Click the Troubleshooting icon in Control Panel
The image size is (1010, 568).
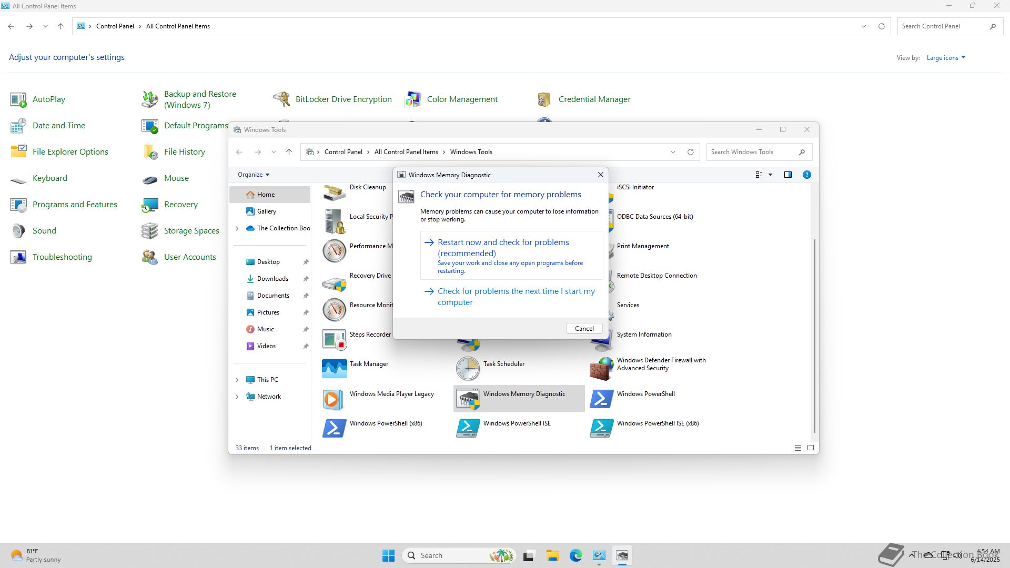point(18,257)
